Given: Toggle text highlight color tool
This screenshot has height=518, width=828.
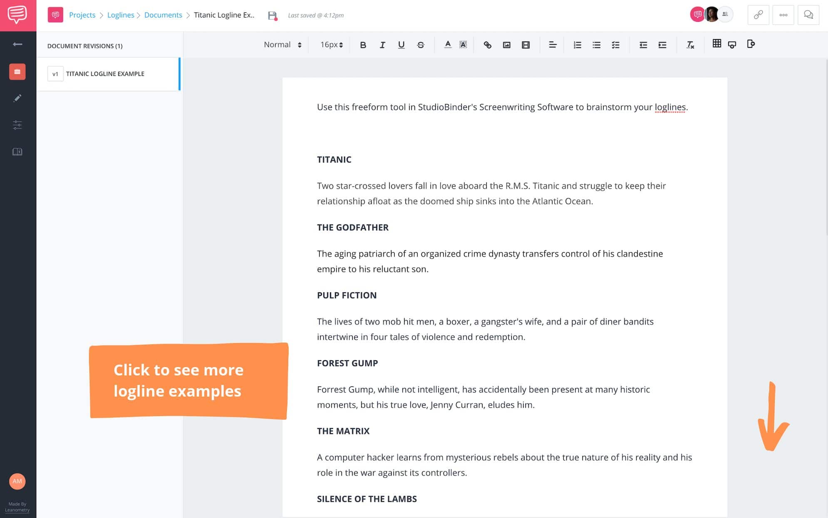Looking at the screenshot, I should 463,44.
